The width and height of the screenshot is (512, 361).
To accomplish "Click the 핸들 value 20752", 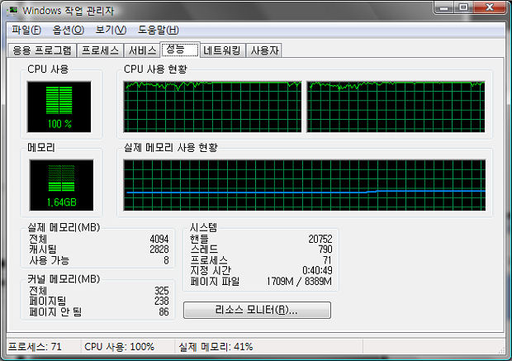I will pyautogui.click(x=320, y=239).
